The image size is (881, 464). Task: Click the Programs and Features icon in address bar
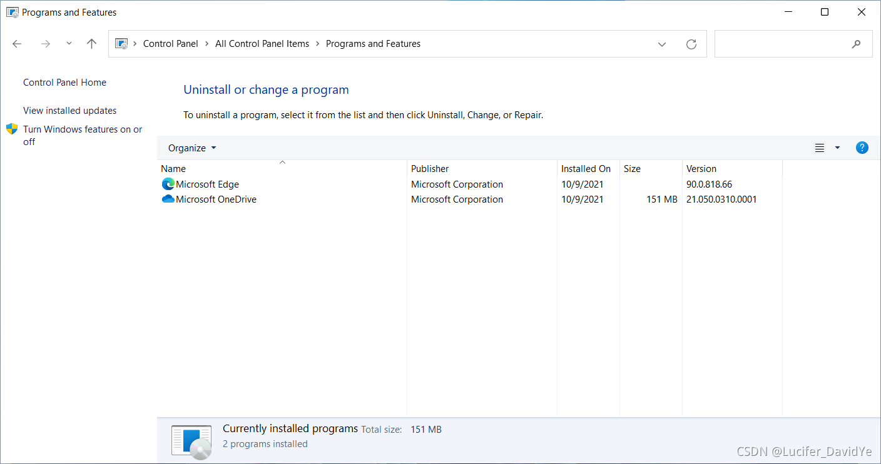(120, 43)
